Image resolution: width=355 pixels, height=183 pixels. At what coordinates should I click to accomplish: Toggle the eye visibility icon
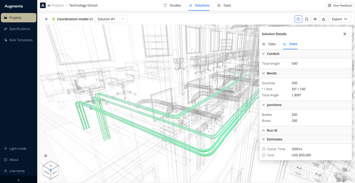click(x=315, y=19)
